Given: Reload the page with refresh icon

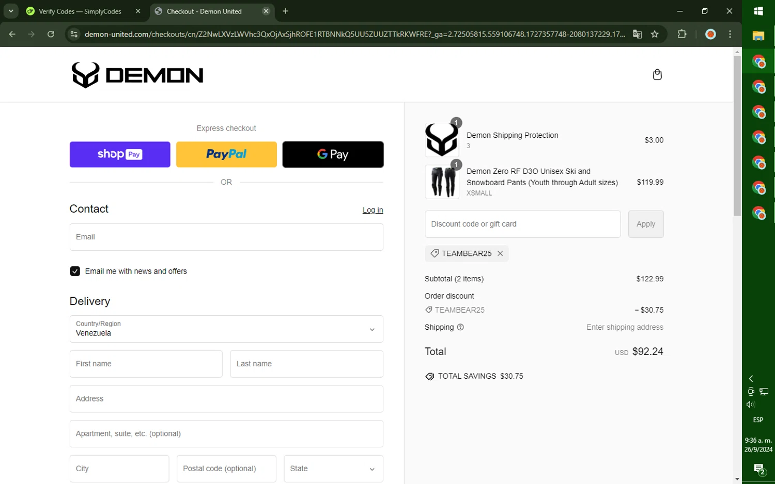Looking at the screenshot, I should click(51, 34).
